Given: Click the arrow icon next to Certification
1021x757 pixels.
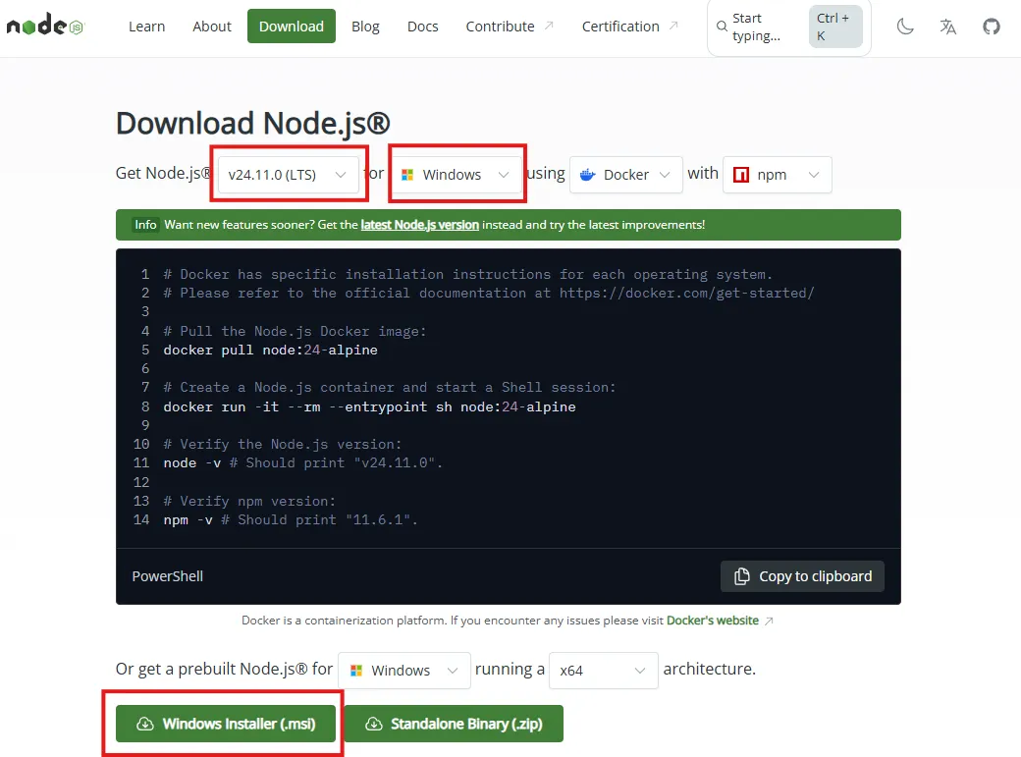Looking at the screenshot, I should (x=673, y=26).
